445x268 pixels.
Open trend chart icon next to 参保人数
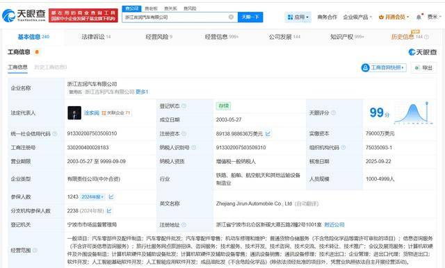111,196
